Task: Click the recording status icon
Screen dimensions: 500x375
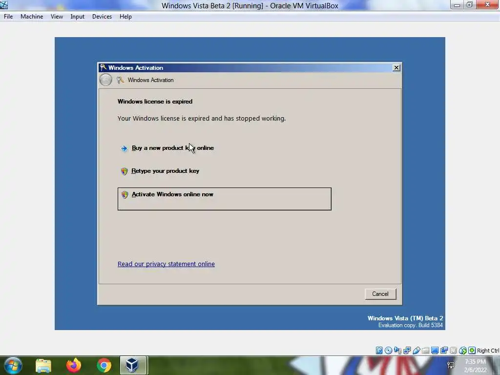Action: (x=444, y=351)
